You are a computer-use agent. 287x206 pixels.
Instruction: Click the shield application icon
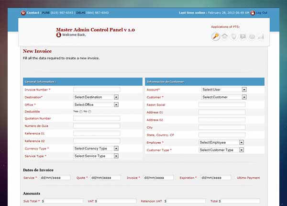(234, 37)
